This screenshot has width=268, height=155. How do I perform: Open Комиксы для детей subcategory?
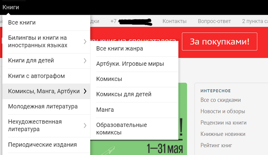[x=124, y=94]
